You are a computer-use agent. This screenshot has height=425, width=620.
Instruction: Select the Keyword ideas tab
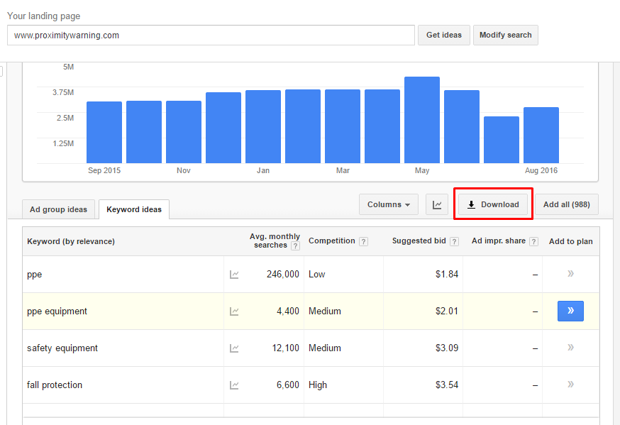click(134, 209)
